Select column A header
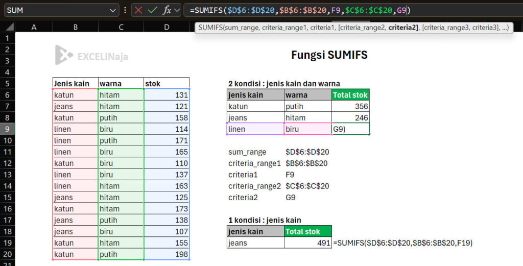Screen dimensions: 523x266 pyautogui.click(x=34, y=27)
